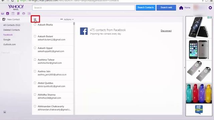Go to Home link
Image resolution: width=214 pixels, height=120 pixels.
[x=187, y=8]
